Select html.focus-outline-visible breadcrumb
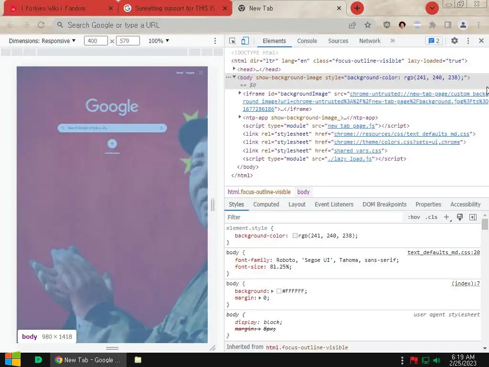489x367 pixels. pyautogui.click(x=259, y=192)
